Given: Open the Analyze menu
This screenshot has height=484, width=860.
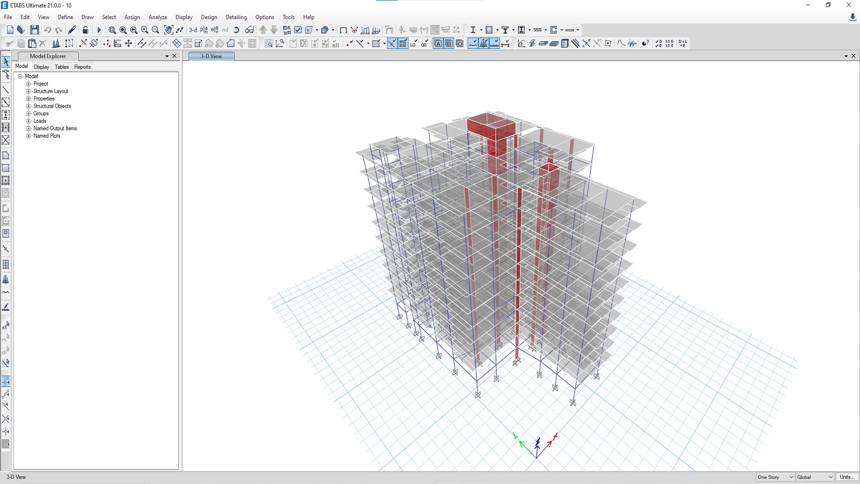Looking at the screenshot, I should pos(158,17).
